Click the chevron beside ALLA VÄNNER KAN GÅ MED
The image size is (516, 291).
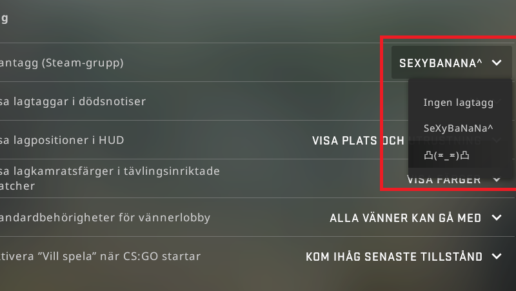coord(497,217)
